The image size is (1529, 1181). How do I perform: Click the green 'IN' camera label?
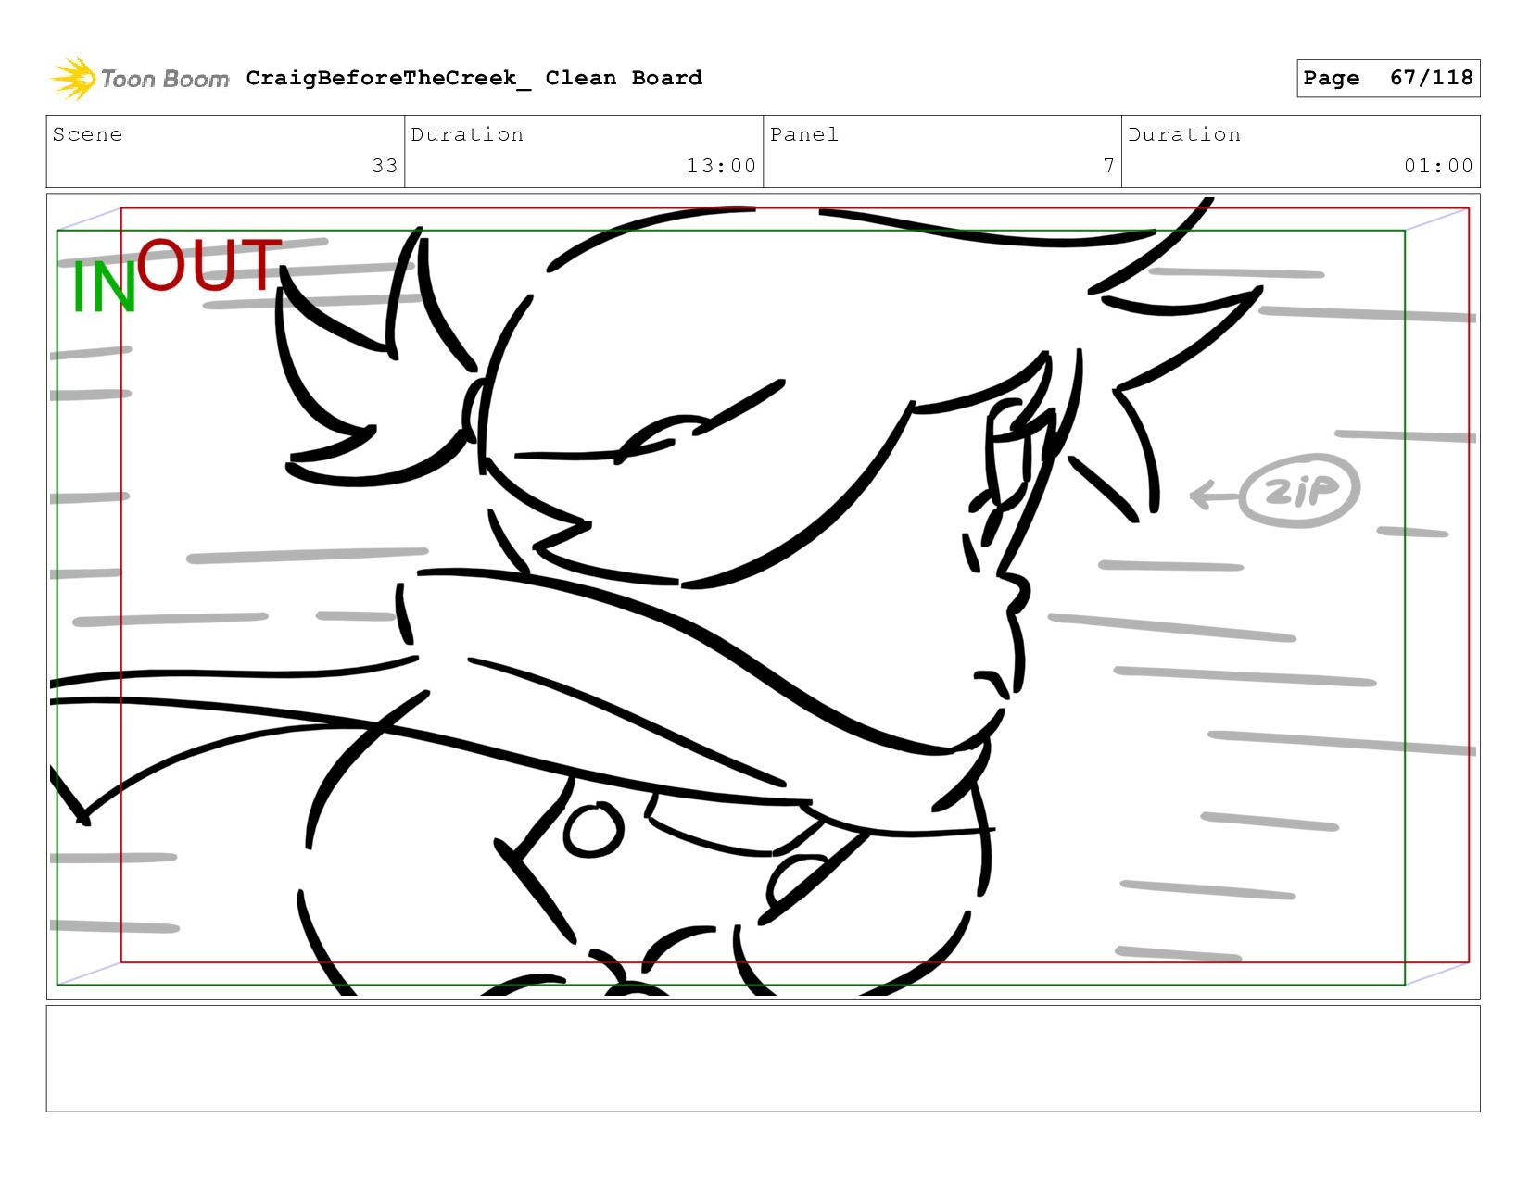pos(104,288)
